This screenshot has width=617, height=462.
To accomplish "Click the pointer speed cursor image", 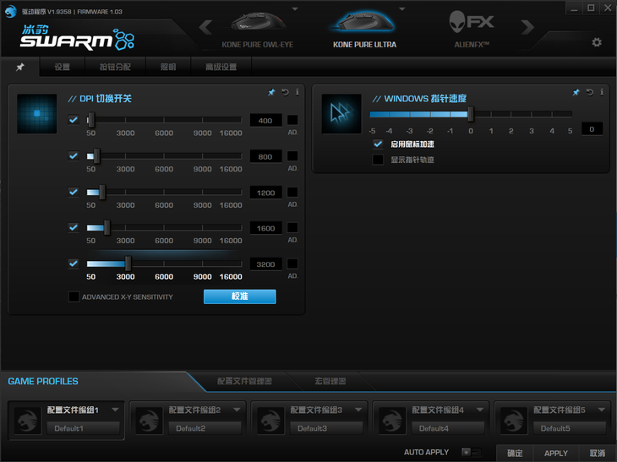I will [341, 114].
